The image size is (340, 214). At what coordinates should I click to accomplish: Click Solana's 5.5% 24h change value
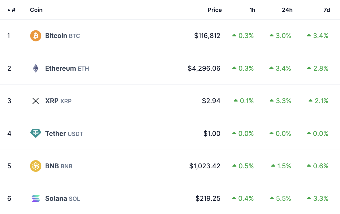(x=283, y=198)
